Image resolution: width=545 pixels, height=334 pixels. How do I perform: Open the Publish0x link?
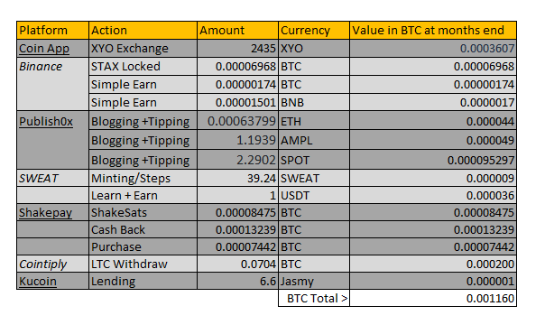46,121
